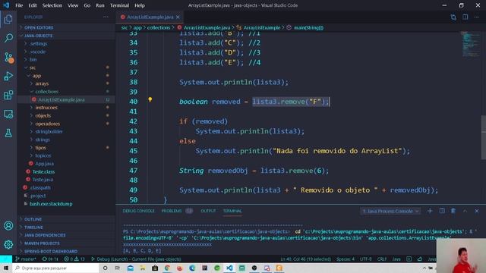The image size is (486, 273).
Task: Click the main(String[]) breadcrumb
Action: [308, 27]
